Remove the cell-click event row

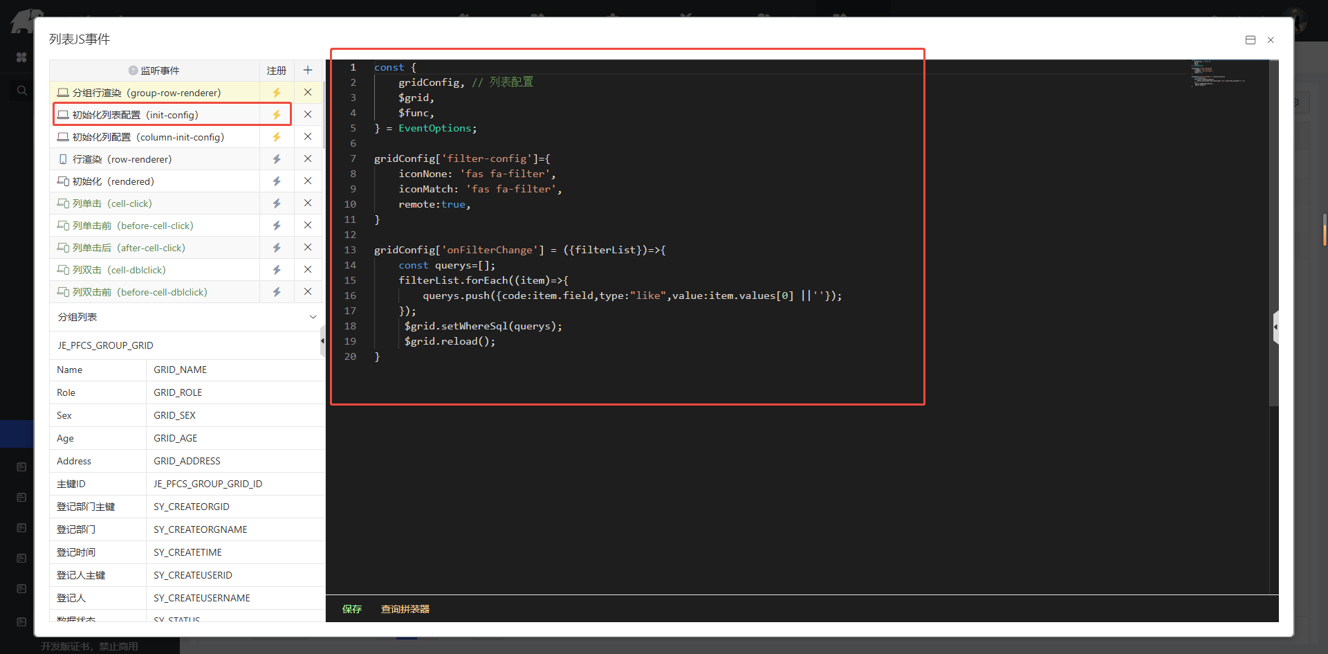coord(308,203)
